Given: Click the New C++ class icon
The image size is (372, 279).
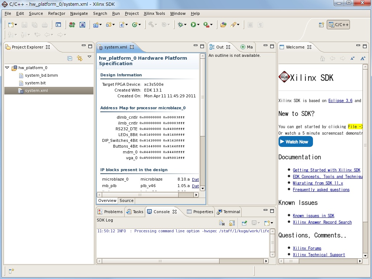Looking at the screenshot, I should 135,25.
